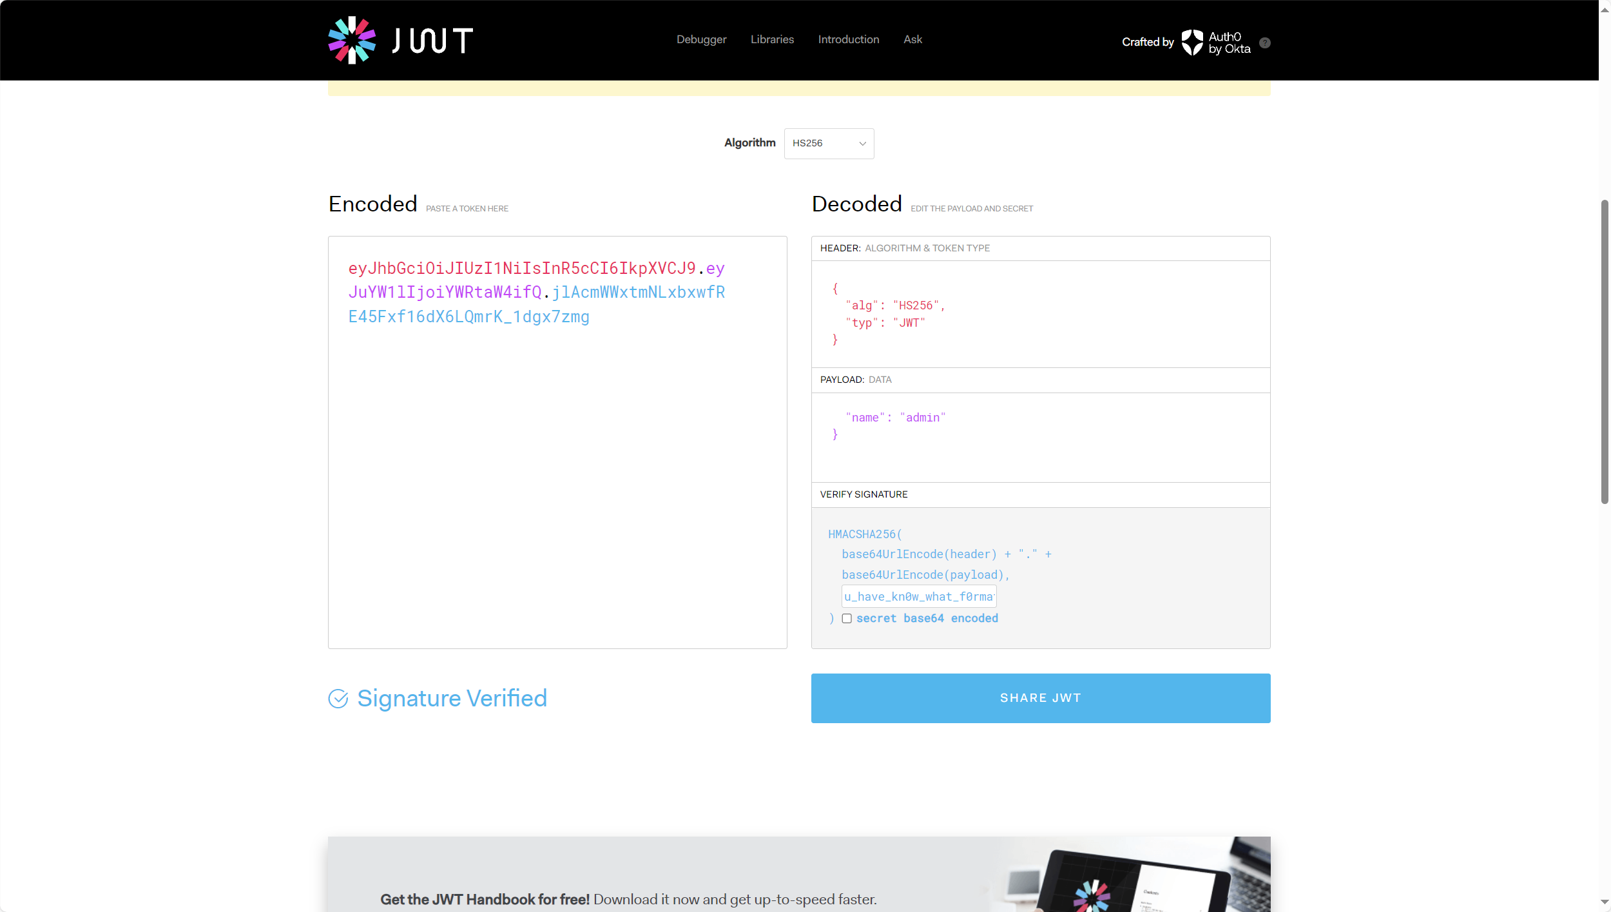The height and width of the screenshot is (912, 1611).
Task: Open the Debugger nav item
Action: [x=701, y=39]
